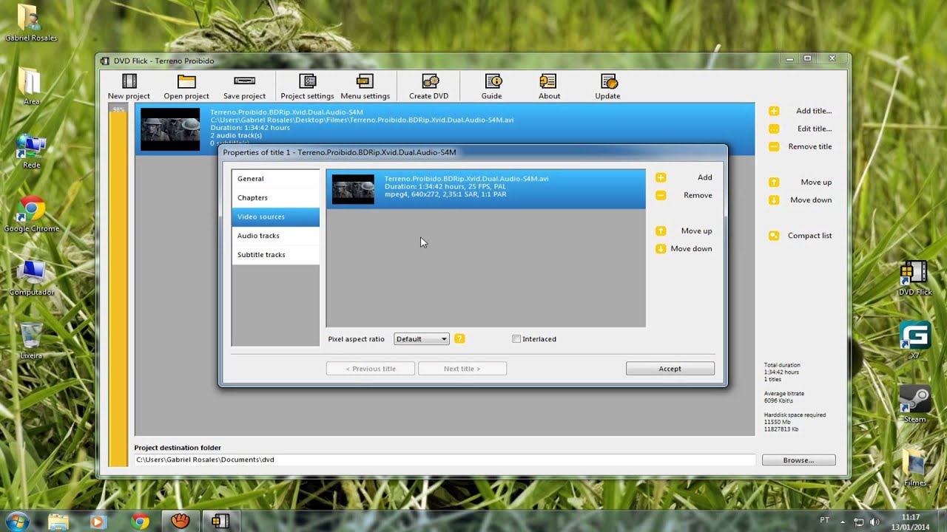Open the Pixel aspect ratio dropdown
947x532 pixels.
422,339
